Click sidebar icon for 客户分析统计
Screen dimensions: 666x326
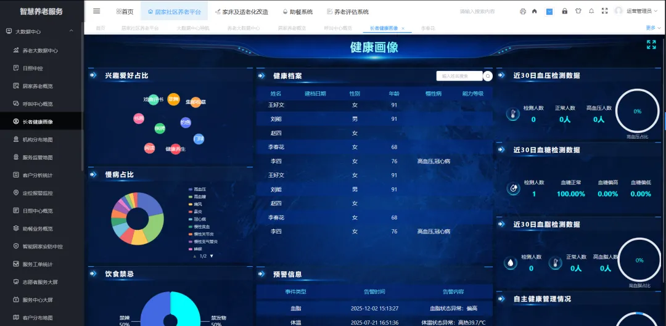click(x=16, y=175)
